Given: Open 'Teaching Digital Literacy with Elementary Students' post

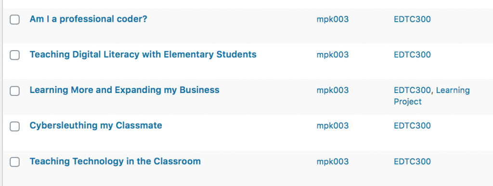Looking at the screenshot, I should pyautogui.click(x=143, y=55).
